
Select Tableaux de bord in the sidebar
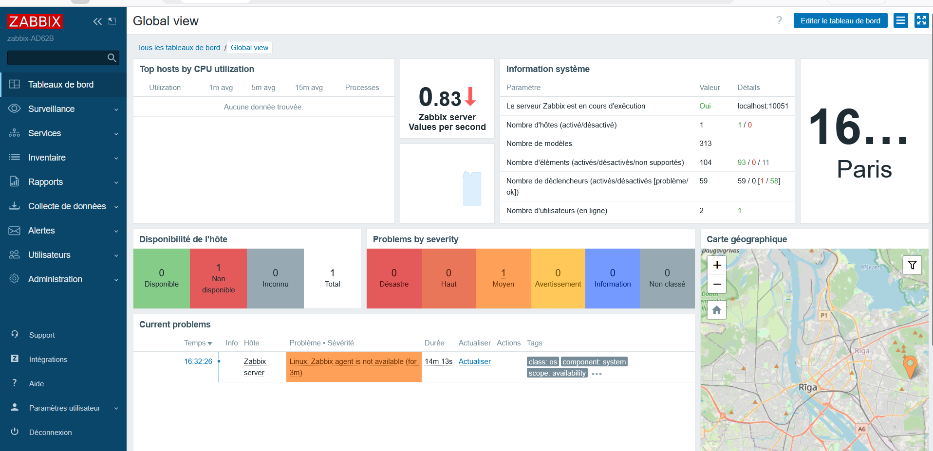[60, 84]
